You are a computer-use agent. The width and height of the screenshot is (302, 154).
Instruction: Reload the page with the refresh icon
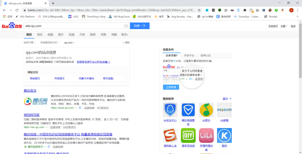pos(17,10)
